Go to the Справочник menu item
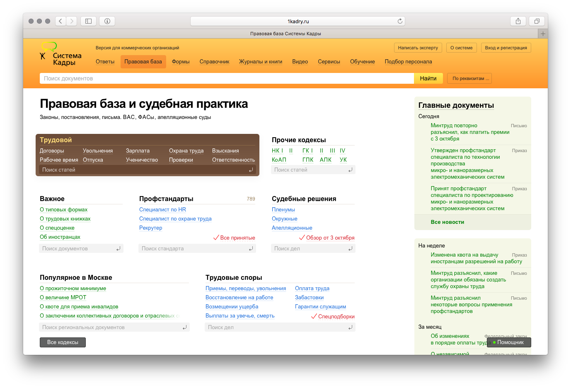 tap(214, 62)
